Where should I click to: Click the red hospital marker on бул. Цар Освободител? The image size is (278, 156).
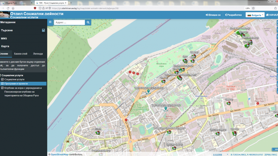126,120
